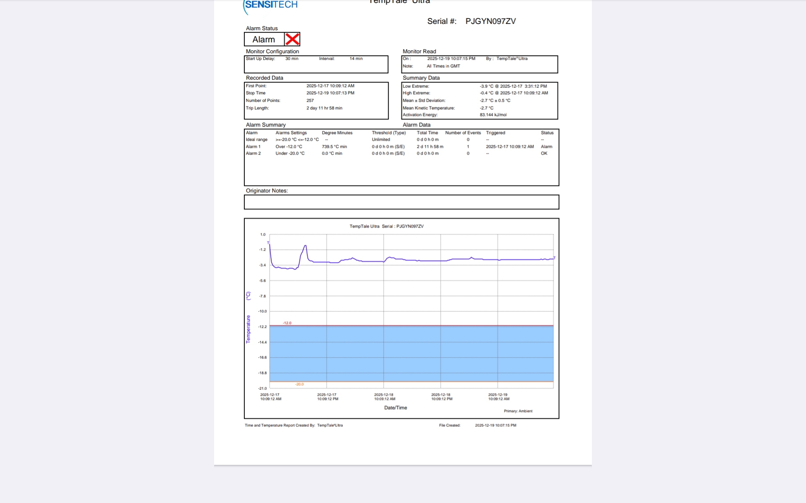Click the serial number PJGYN097ZV header
Viewport: 806px width, 503px height.
point(490,21)
